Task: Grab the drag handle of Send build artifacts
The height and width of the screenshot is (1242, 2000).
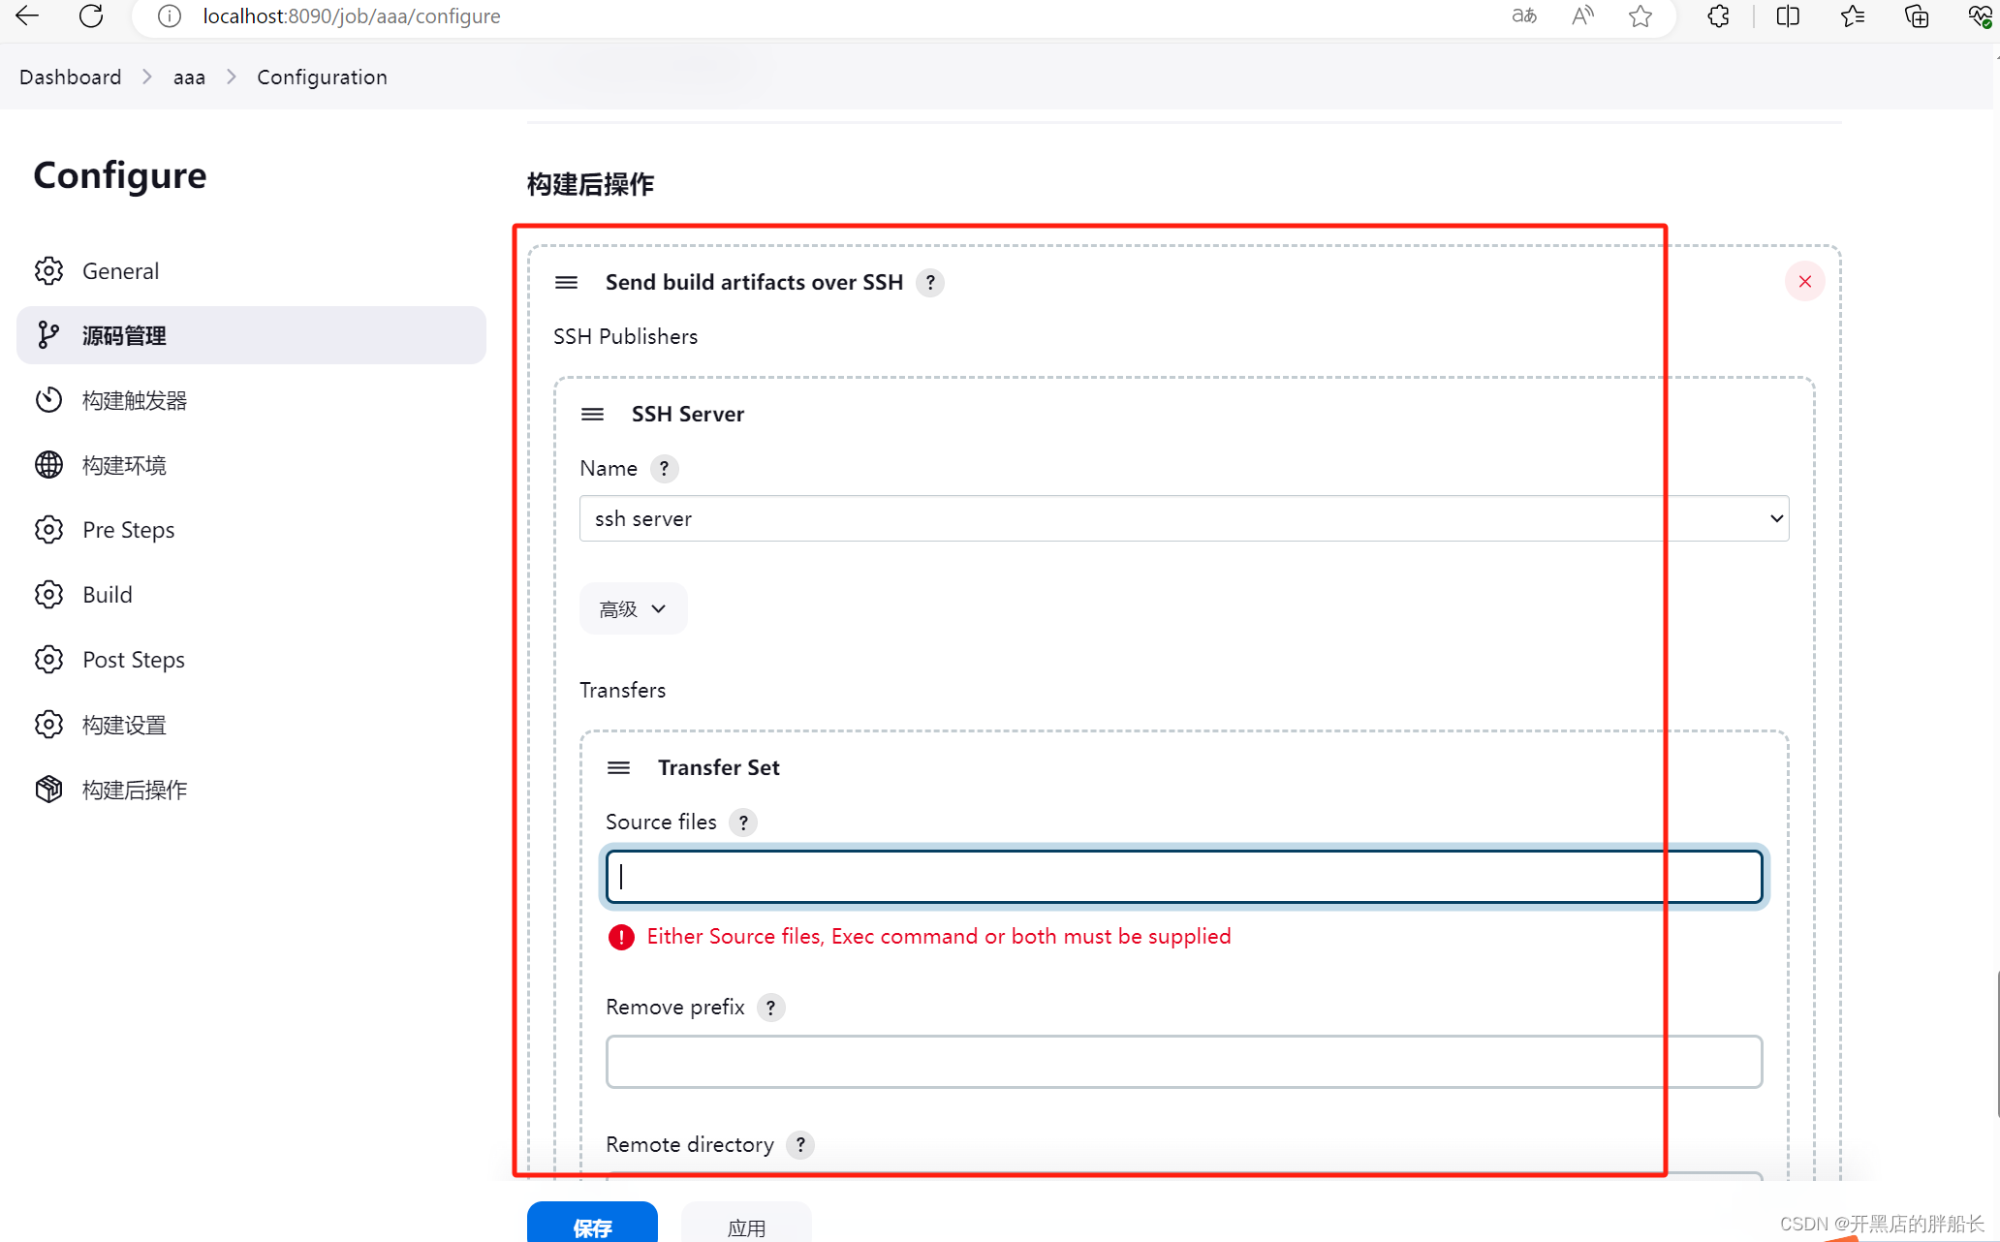Action: pyautogui.click(x=566, y=282)
